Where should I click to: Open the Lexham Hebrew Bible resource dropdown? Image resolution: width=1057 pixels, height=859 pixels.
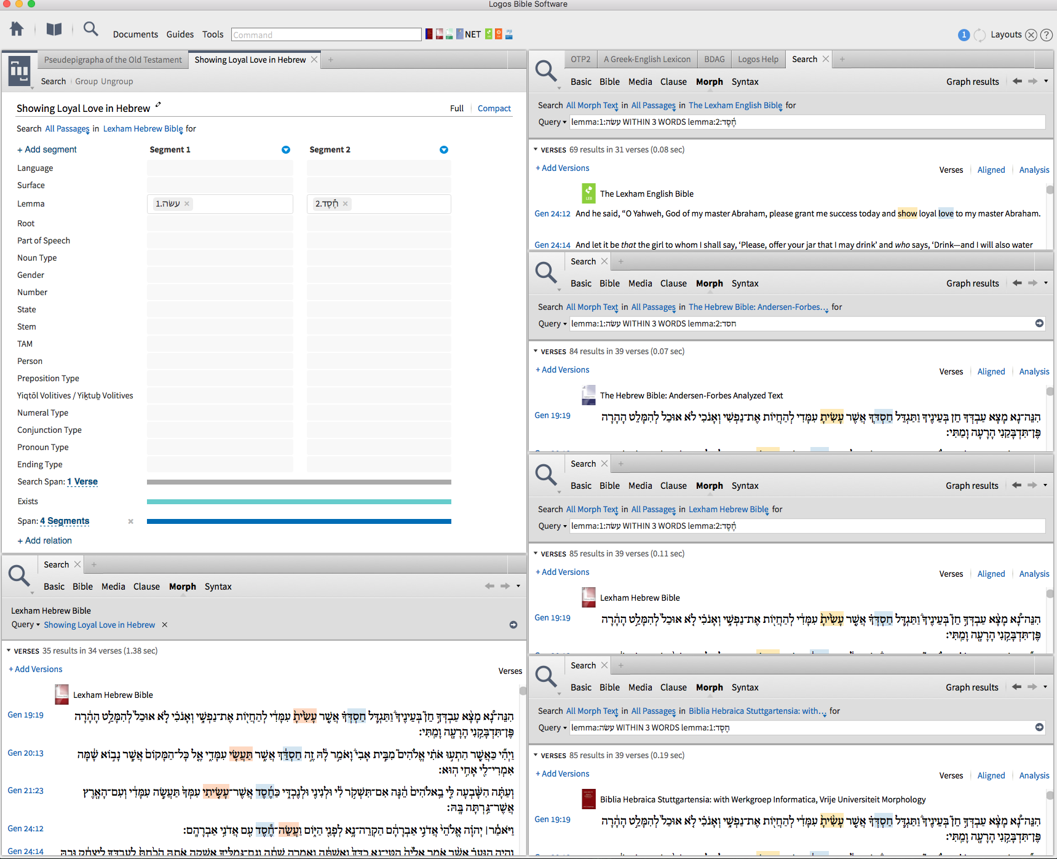tap(144, 129)
